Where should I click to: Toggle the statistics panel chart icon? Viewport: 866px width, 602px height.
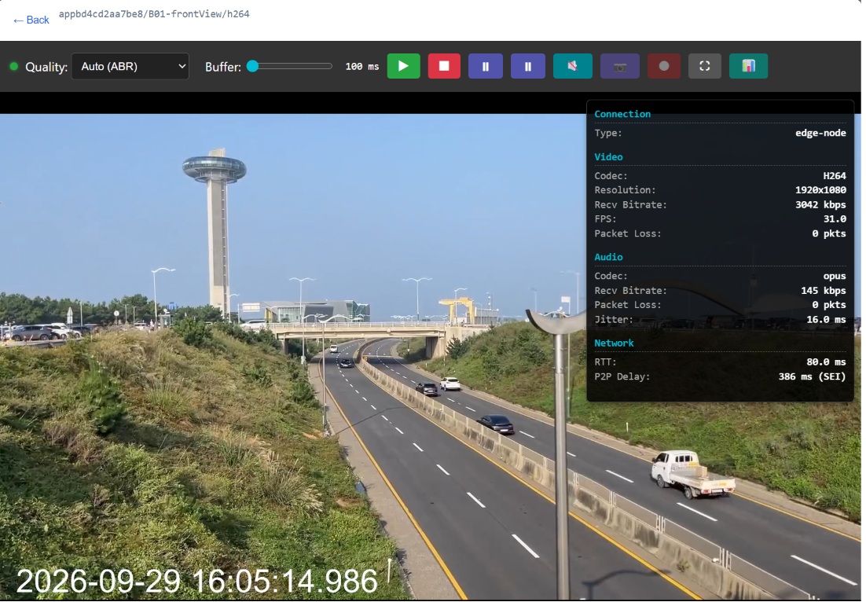coord(748,66)
